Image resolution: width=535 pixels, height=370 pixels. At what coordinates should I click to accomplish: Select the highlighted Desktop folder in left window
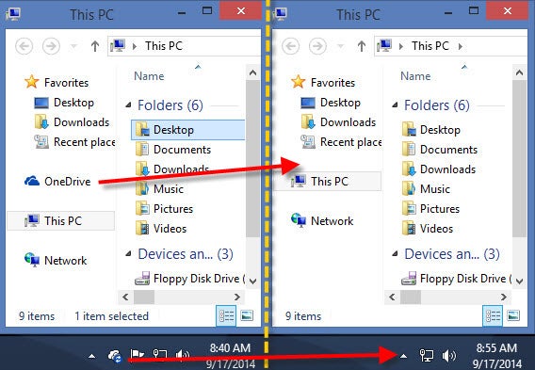(188, 130)
